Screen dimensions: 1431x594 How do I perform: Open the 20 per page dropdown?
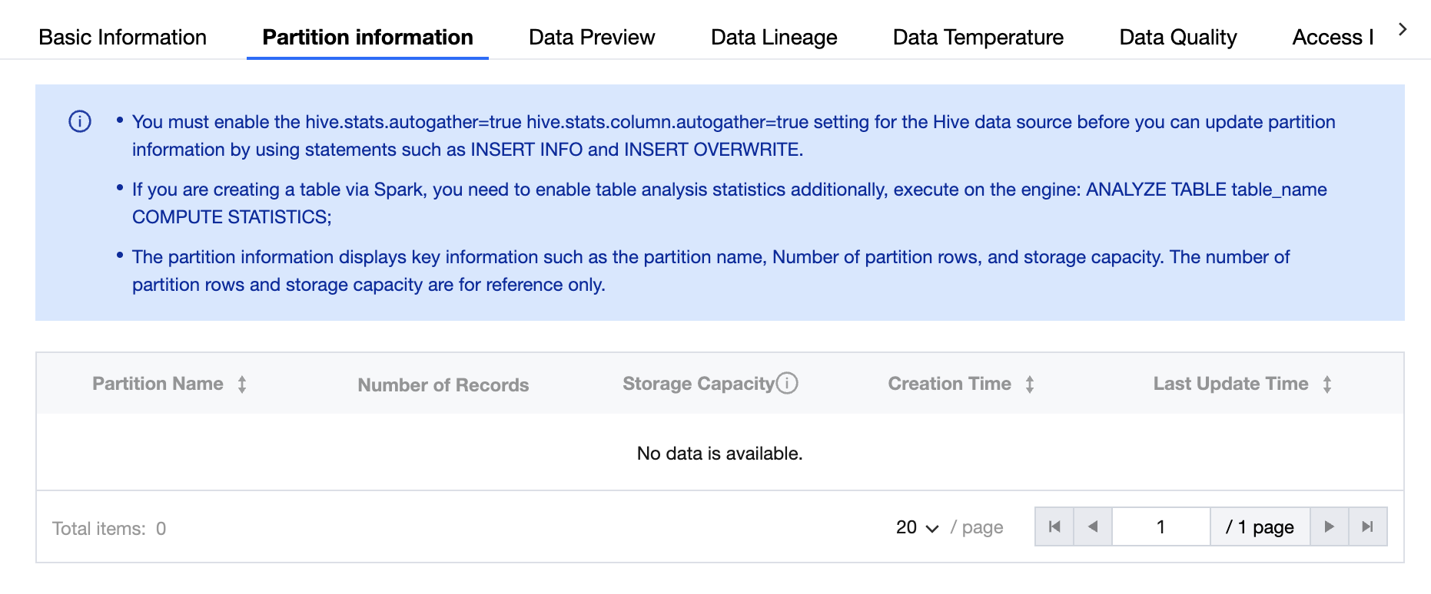(918, 527)
